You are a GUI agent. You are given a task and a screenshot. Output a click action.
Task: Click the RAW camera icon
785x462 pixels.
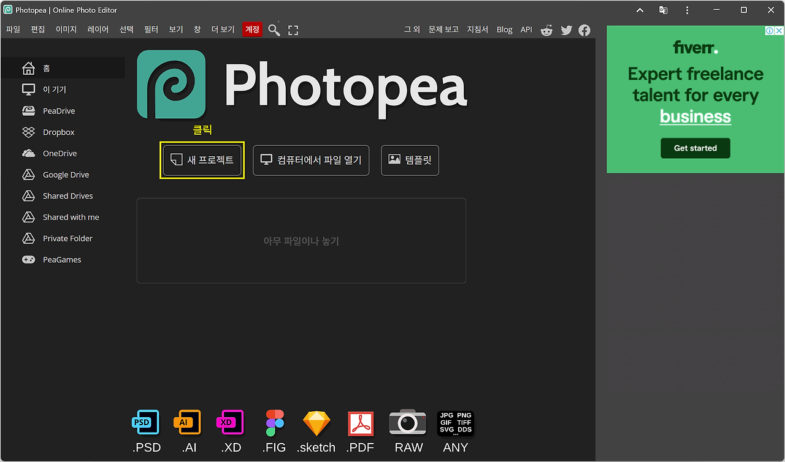pos(408,422)
